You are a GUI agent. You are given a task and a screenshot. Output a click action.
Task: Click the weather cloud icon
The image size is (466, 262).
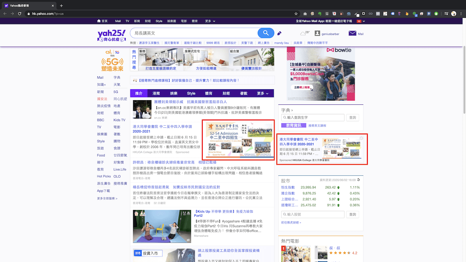[x=303, y=34]
